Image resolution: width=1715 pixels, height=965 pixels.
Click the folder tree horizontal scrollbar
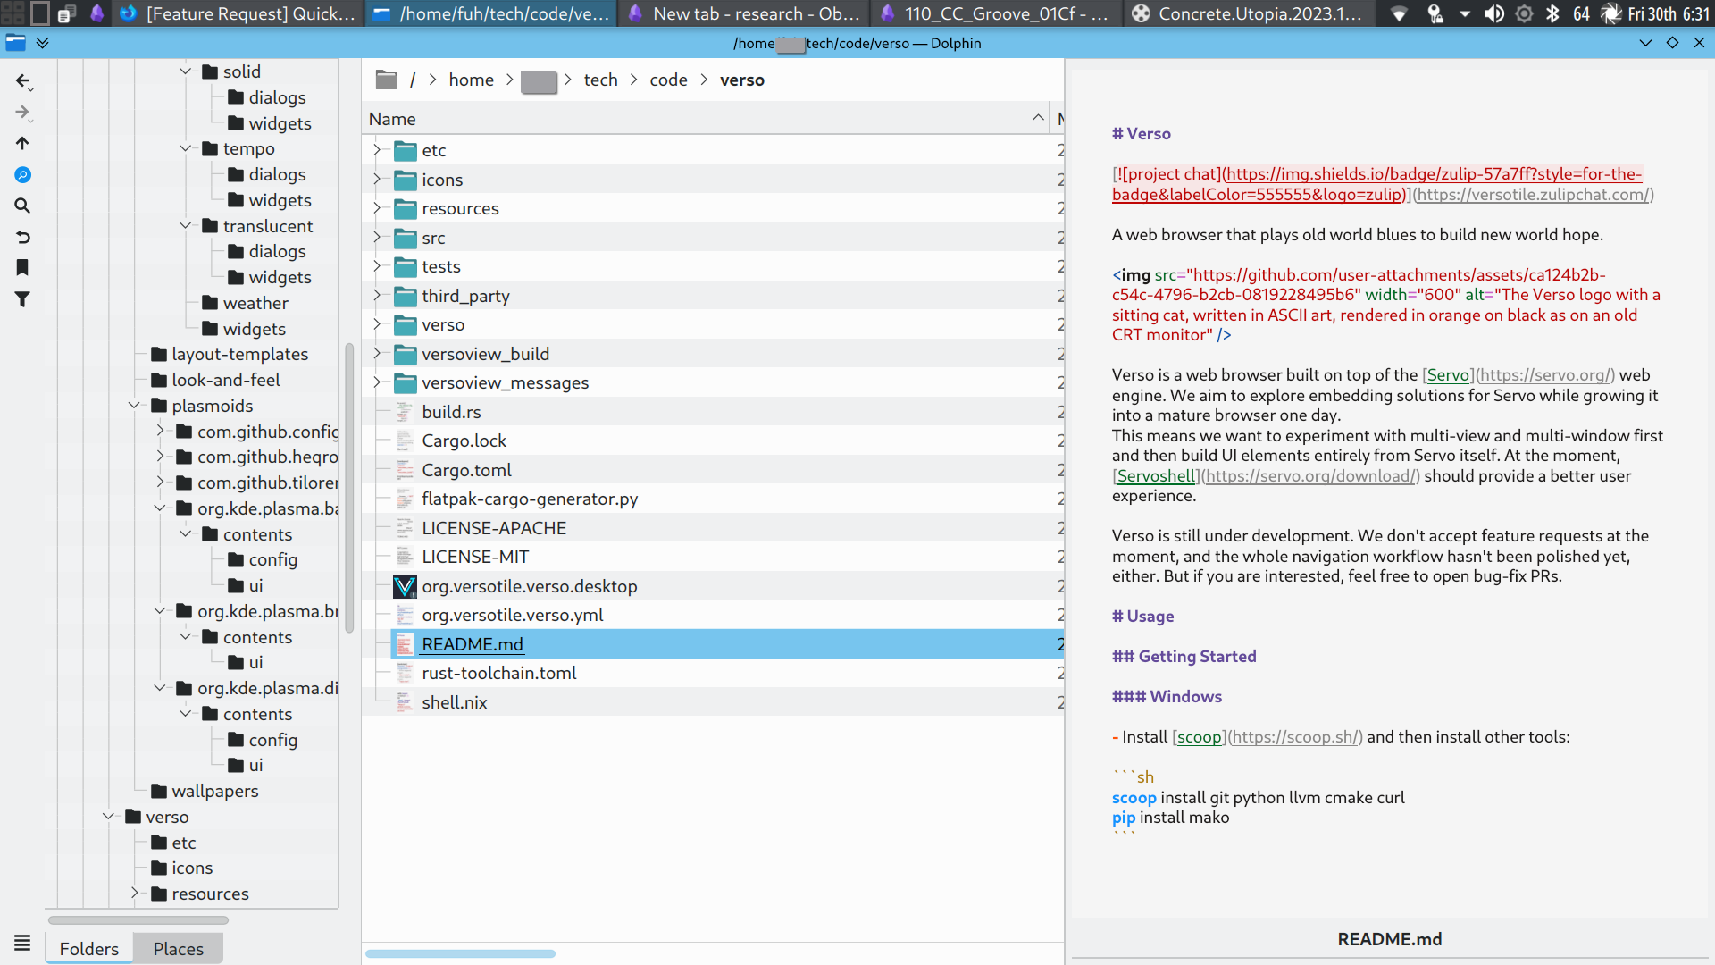(x=138, y=920)
